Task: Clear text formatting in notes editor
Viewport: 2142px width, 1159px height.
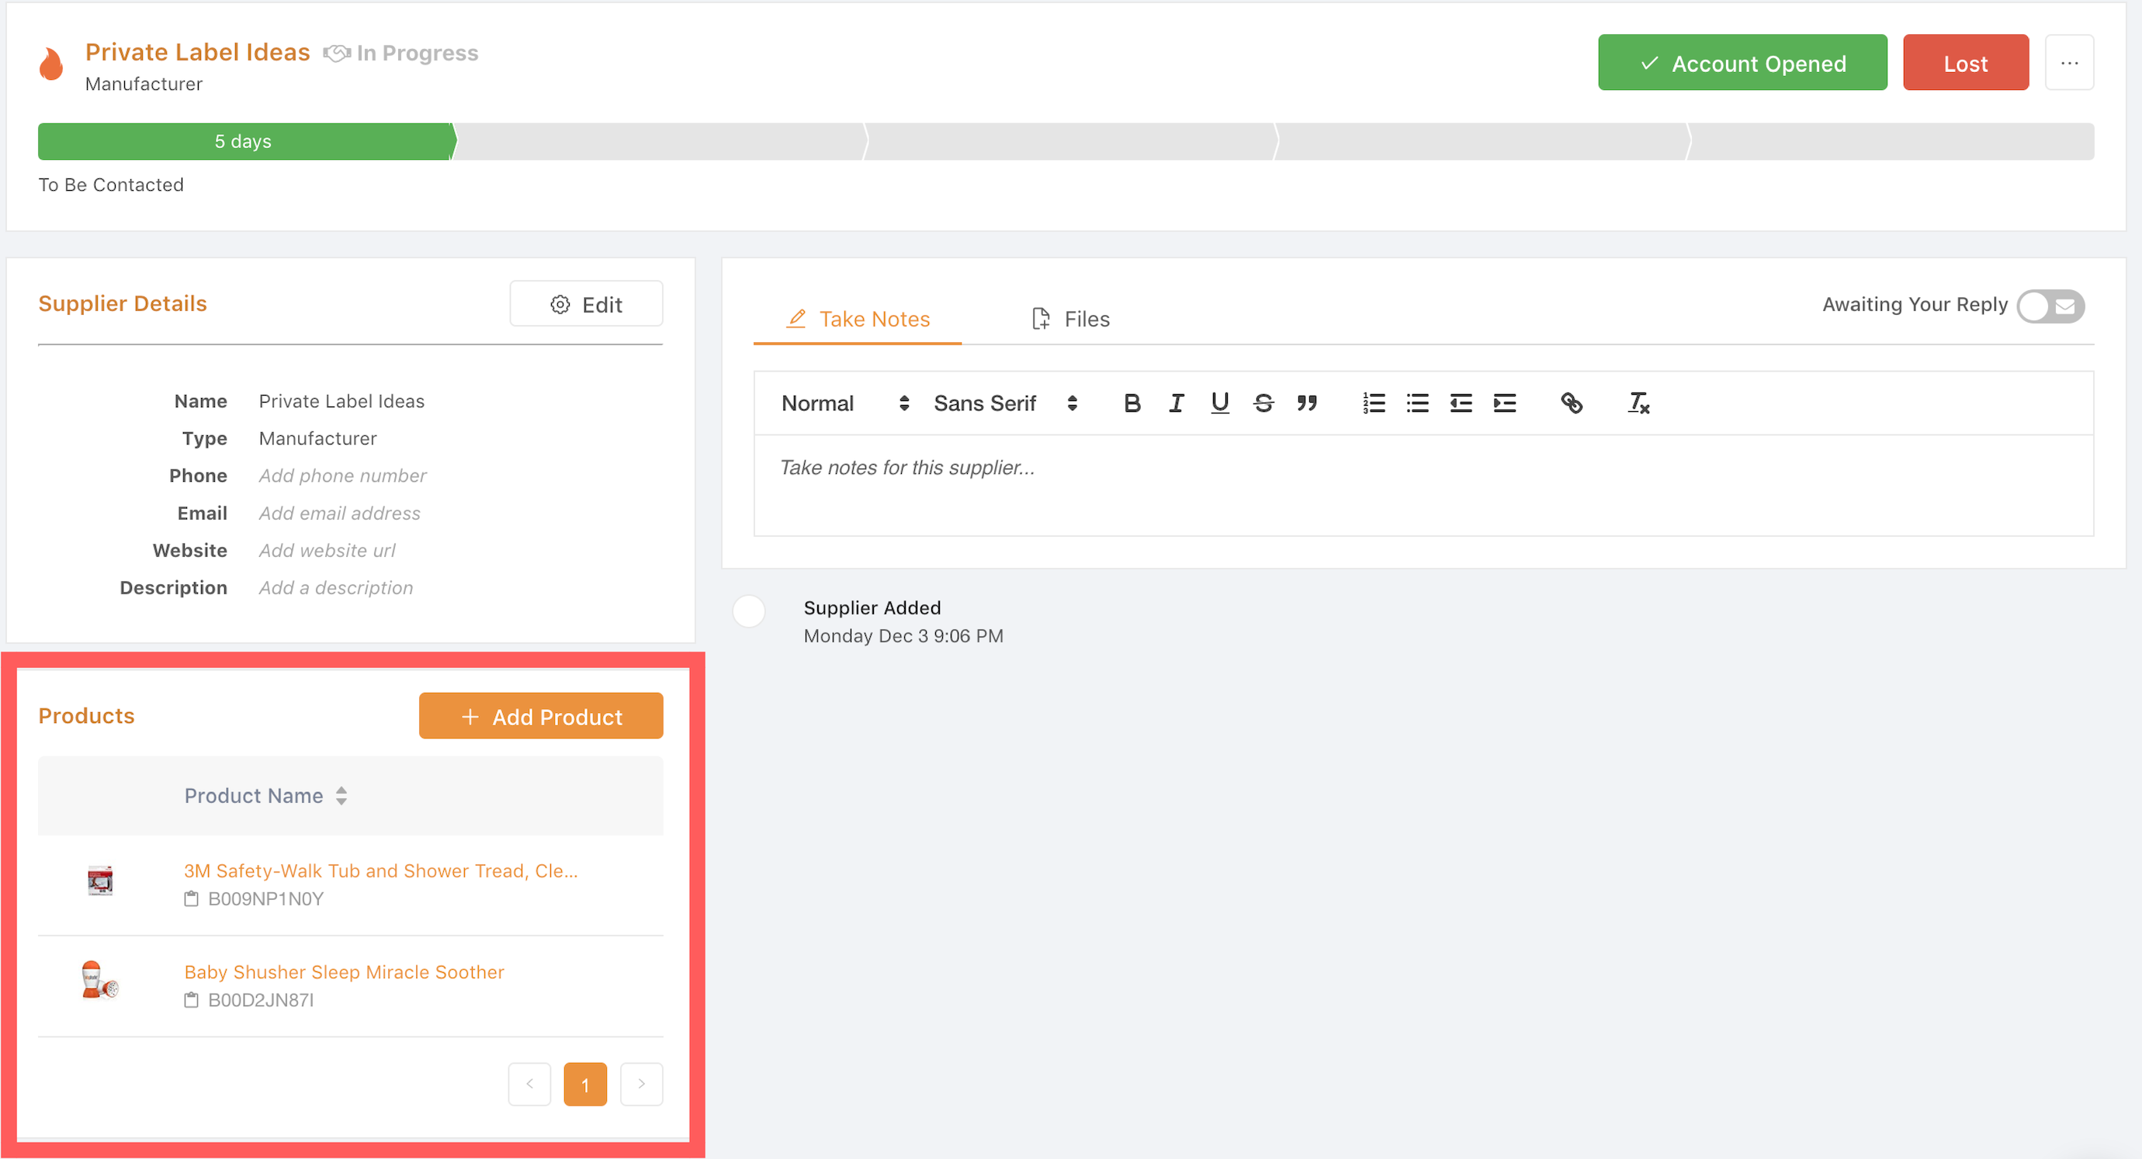Action: pyautogui.click(x=1638, y=403)
